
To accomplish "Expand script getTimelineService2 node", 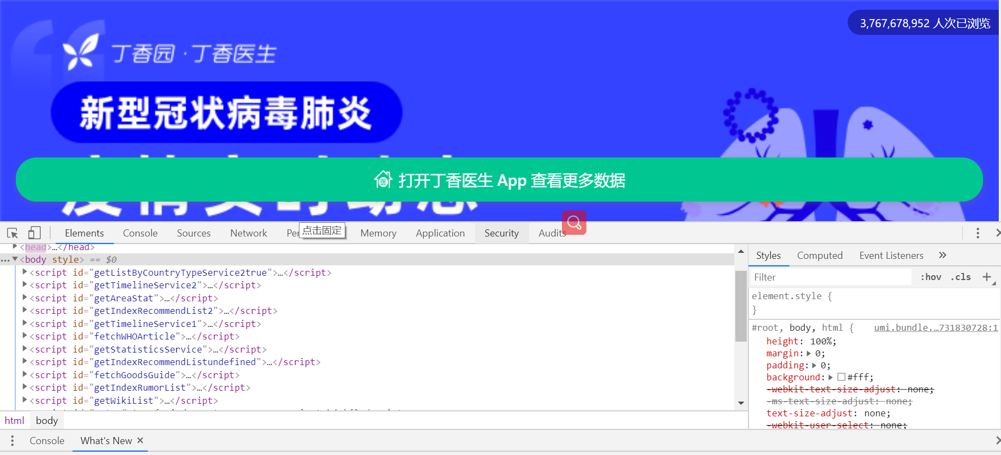I will [25, 284].
